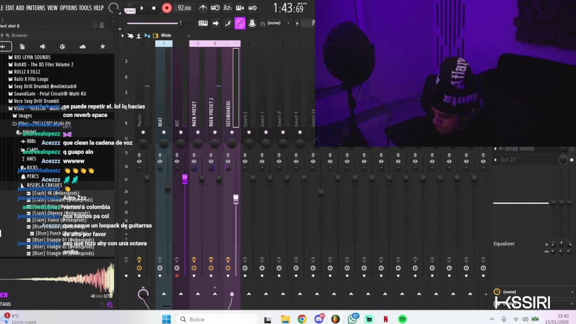Image resolution: width=576 pixels, height=324 pixels.
Task: Toggle the 3.2.1 countdown before recording
Action: [x=228, y=8]
